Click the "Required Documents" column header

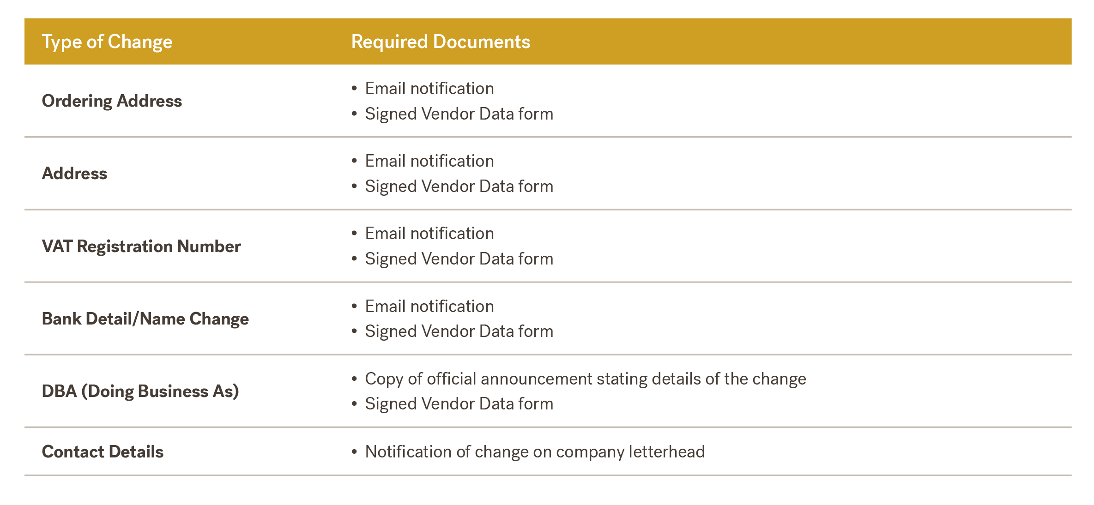coord(440,42)
